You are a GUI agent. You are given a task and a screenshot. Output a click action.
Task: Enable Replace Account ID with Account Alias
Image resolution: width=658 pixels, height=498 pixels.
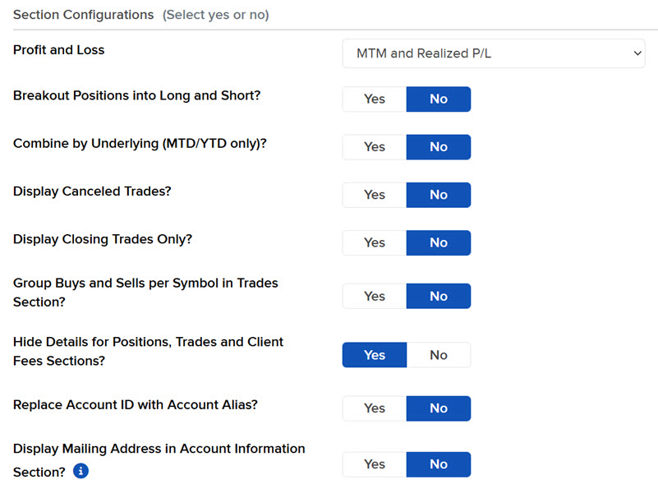point(374,408)
